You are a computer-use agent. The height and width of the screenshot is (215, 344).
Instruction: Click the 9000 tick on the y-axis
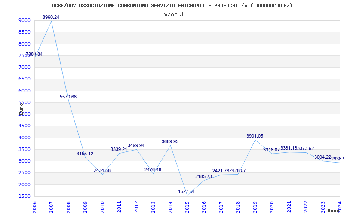(25, 21)
